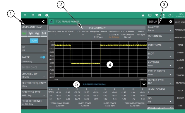185x113 pixels.
Task: Open the DETECTOR TYPE dropdown
Action: pyautogui.click(x=34, y=94)
